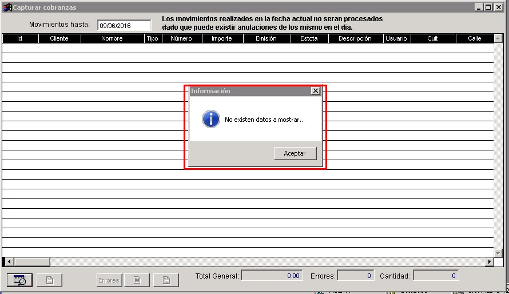Click the document icon button beside search

click(x=49, y=280)
